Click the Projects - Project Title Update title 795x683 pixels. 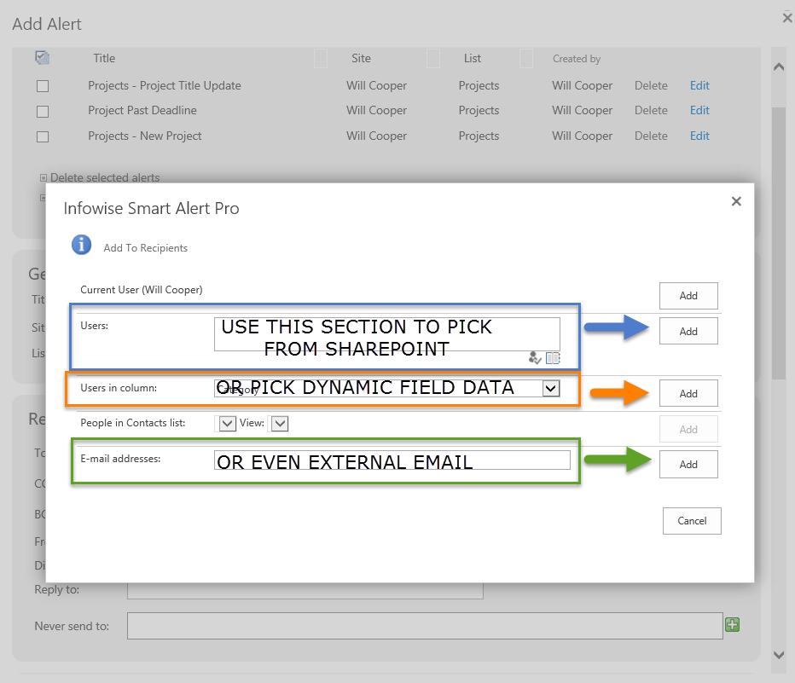pyautogui.click(x=165, y=85)
